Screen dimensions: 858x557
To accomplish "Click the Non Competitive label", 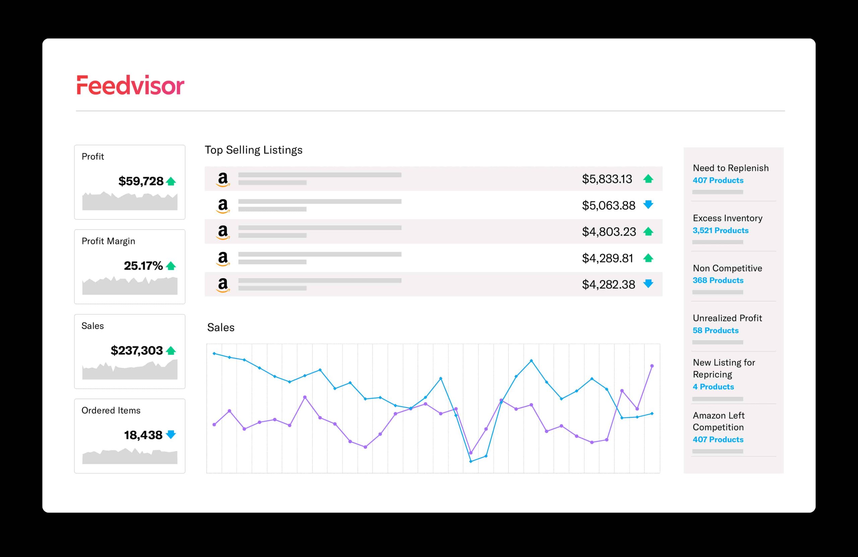I will pos(728,268).
